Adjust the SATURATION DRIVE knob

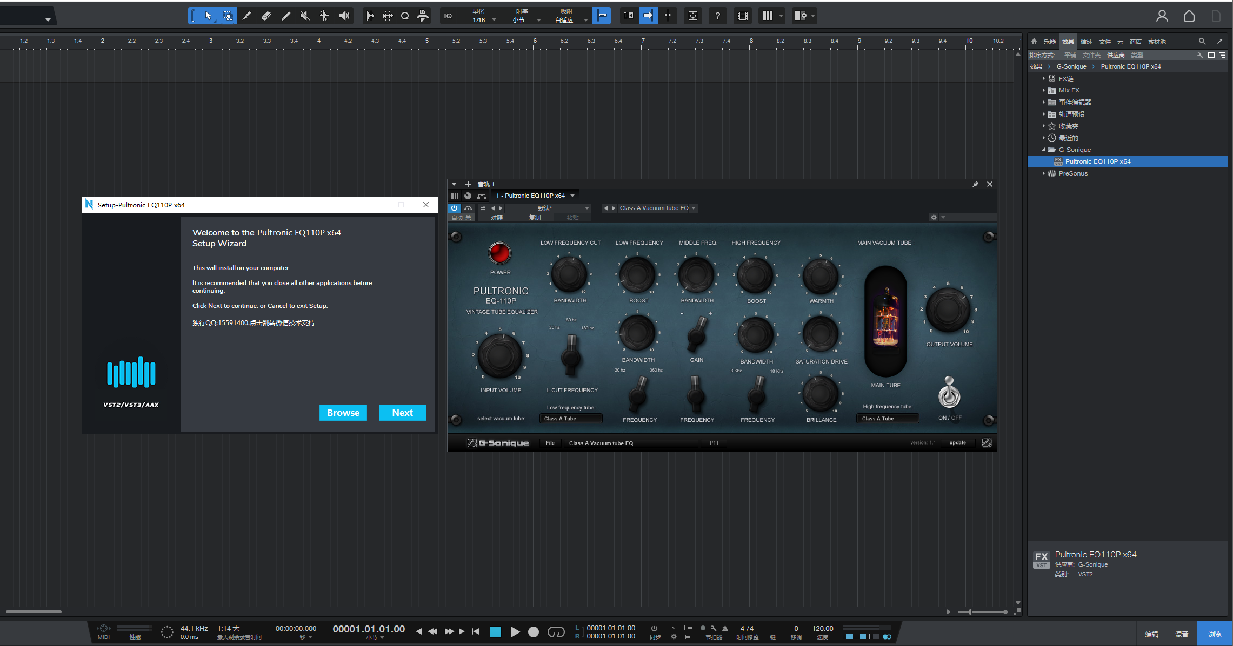[821, 333]
